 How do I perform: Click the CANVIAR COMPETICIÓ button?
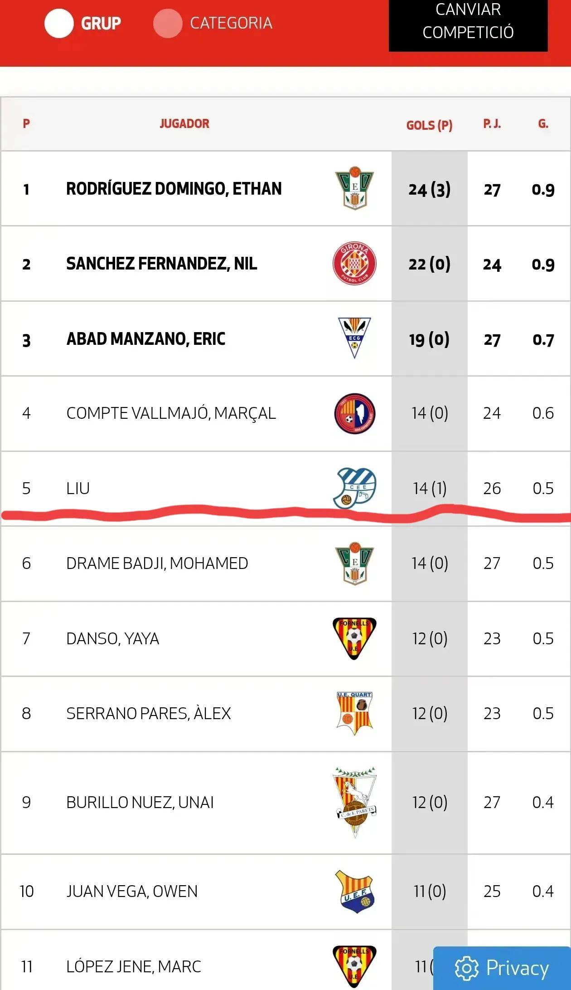tap(468, 21)
